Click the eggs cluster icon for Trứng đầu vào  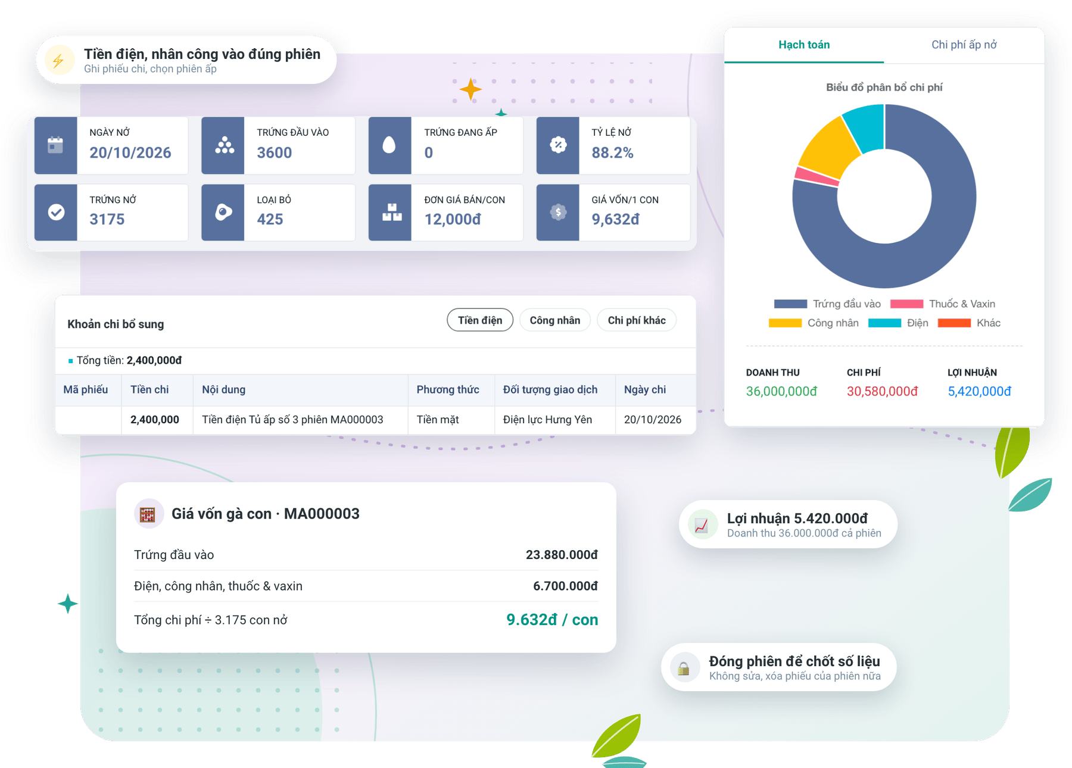(x=224, y=145)
